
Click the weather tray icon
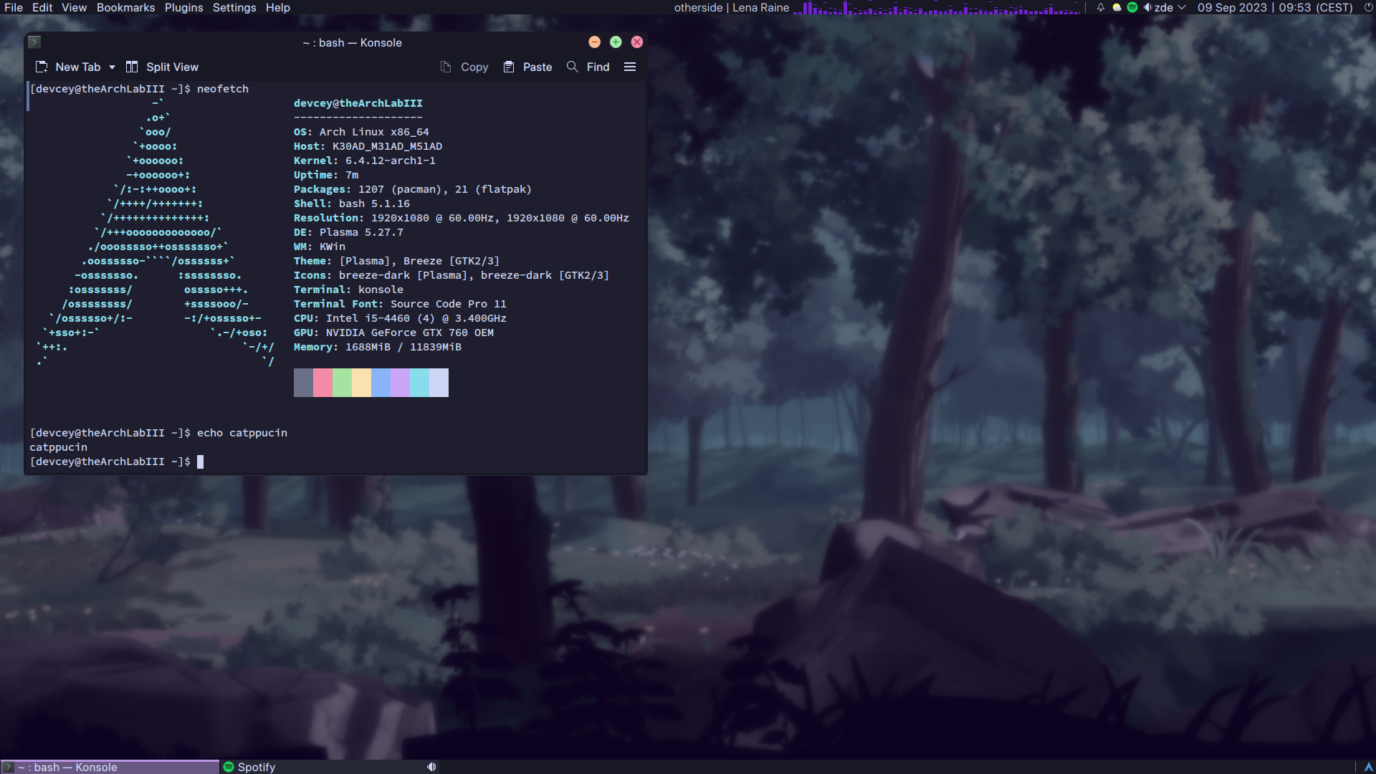(x=1117, y=7)
